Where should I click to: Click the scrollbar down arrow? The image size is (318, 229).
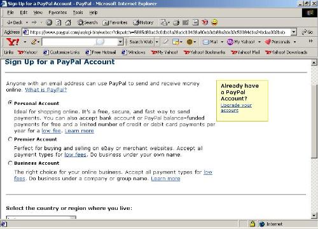(314, 216)
